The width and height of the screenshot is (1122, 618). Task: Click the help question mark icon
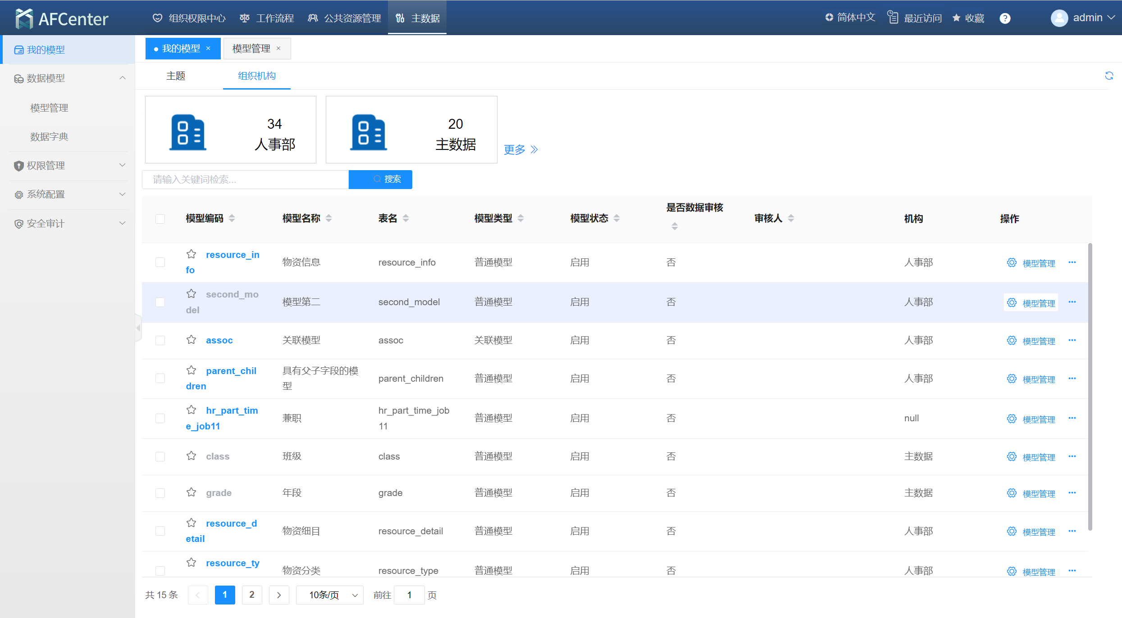click(1005, 18)
